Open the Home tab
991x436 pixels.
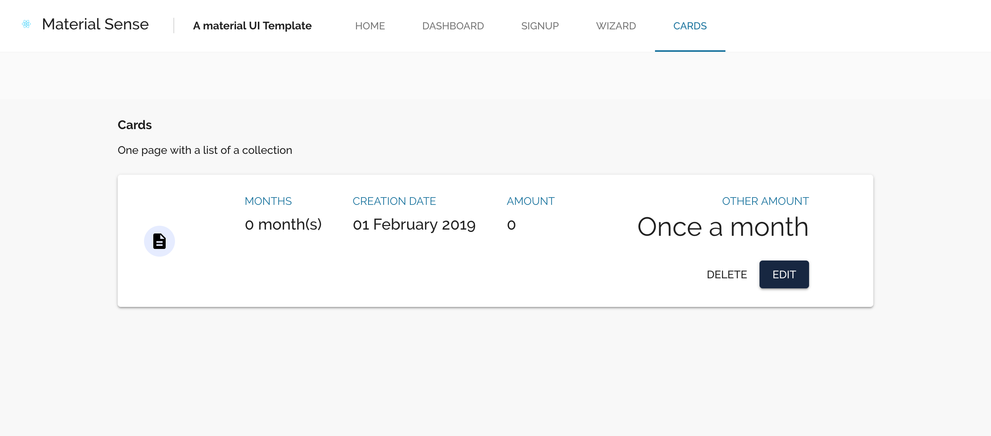tap(370, 26)
